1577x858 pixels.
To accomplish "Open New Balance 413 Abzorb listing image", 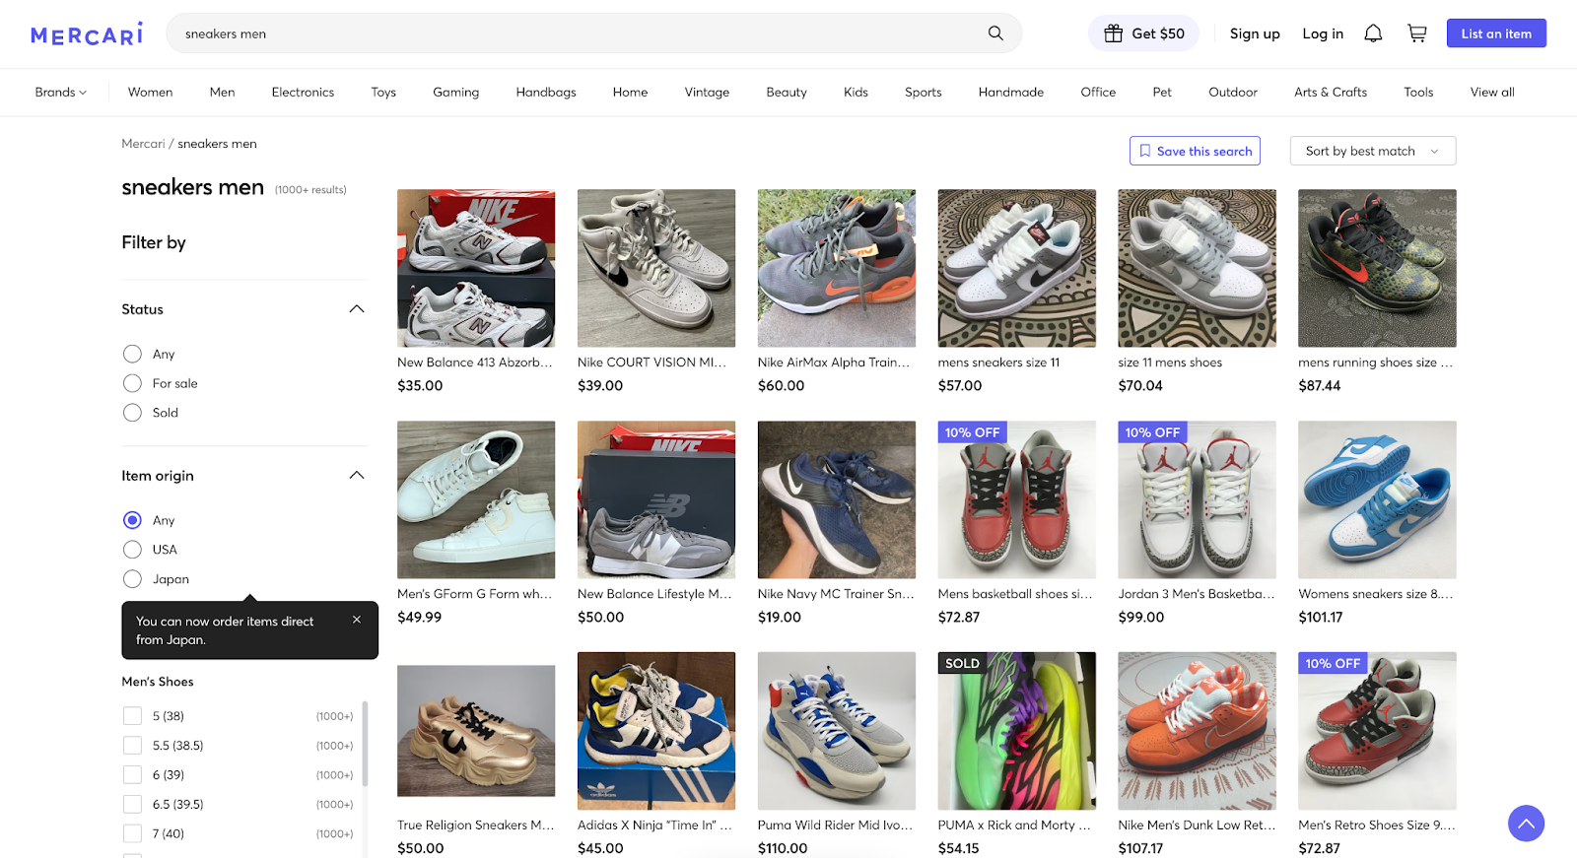I will click(476, 268).
